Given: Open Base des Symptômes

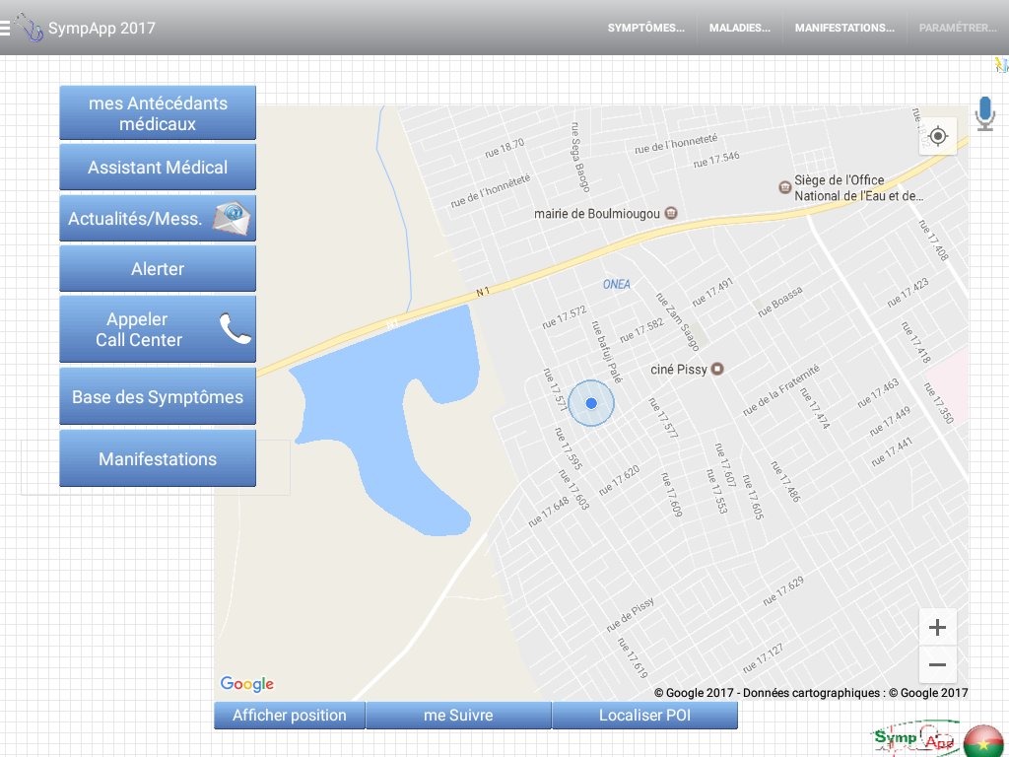Looking at the screenshot, I should pos(158,396).
